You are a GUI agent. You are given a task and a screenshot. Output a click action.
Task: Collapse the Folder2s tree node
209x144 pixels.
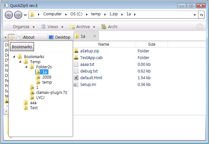pyautogui.click(x=27, y=67)
